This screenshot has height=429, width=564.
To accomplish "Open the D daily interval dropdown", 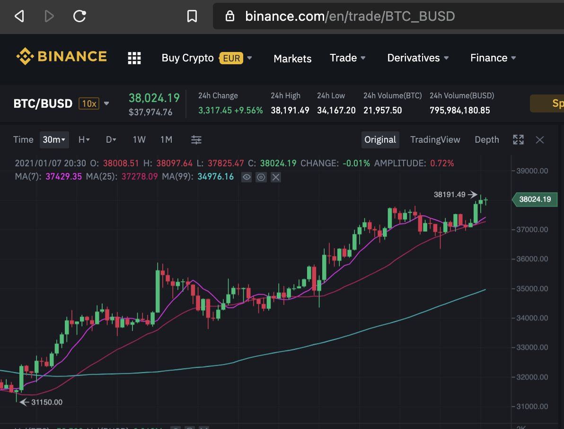I will pos(111,139).
